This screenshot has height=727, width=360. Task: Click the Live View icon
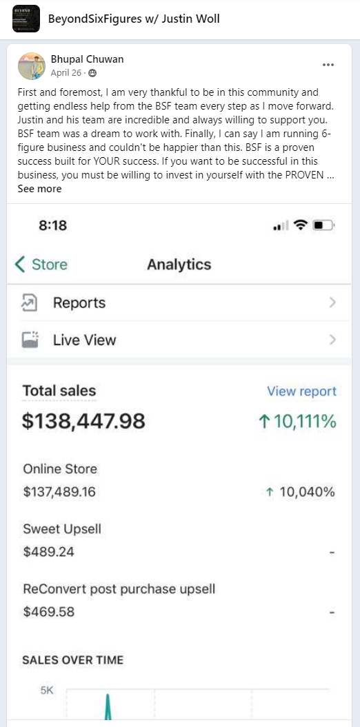[30, 340]
